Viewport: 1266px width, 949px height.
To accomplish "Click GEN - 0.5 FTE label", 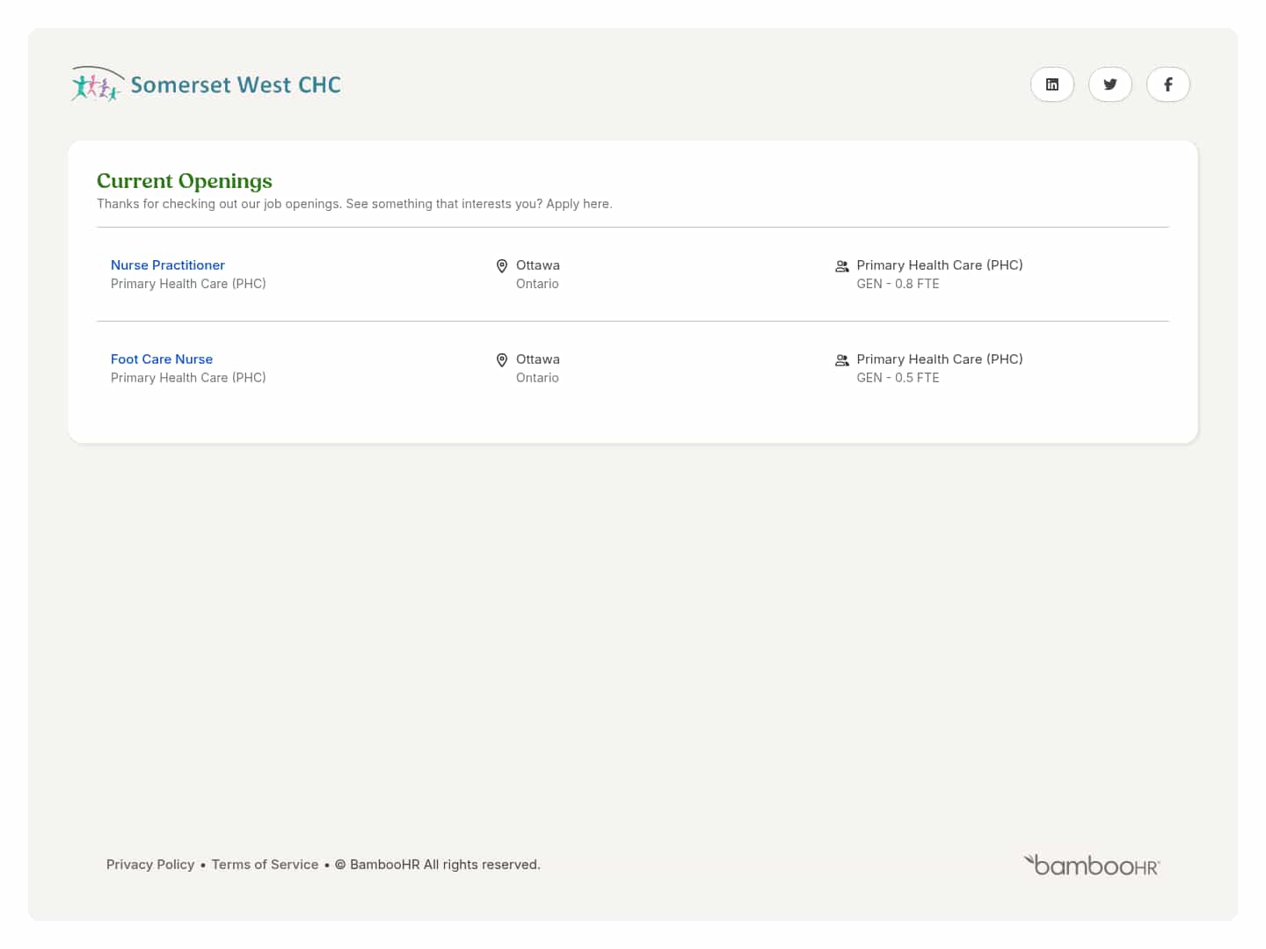I will (898, 377).
